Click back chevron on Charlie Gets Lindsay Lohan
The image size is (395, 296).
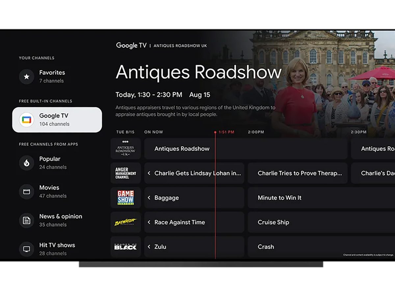click(x=149, y=173)
